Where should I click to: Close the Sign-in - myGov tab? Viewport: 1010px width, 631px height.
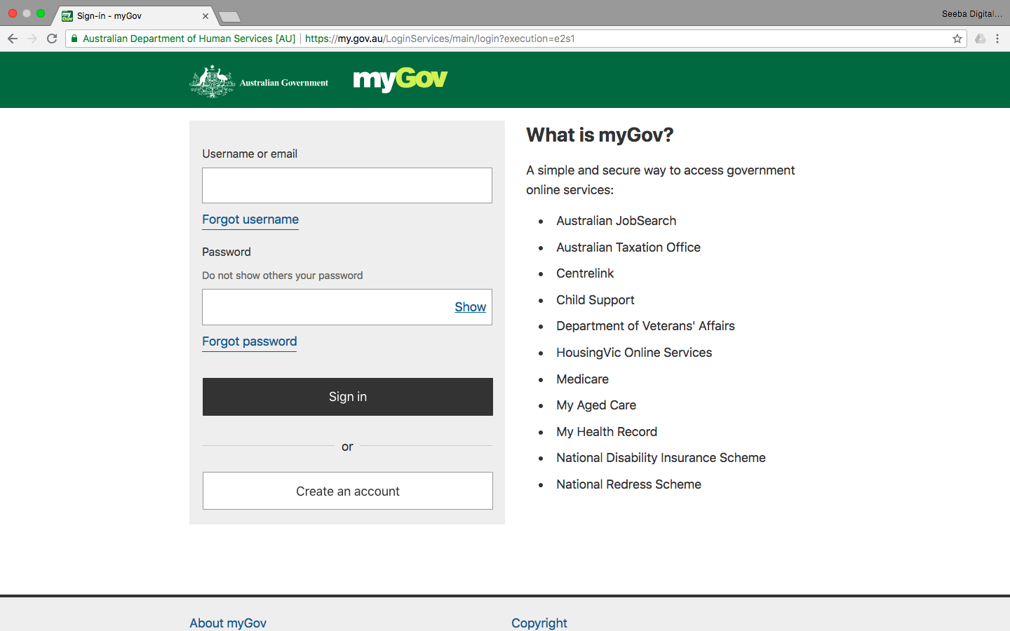tap(206, 15)
